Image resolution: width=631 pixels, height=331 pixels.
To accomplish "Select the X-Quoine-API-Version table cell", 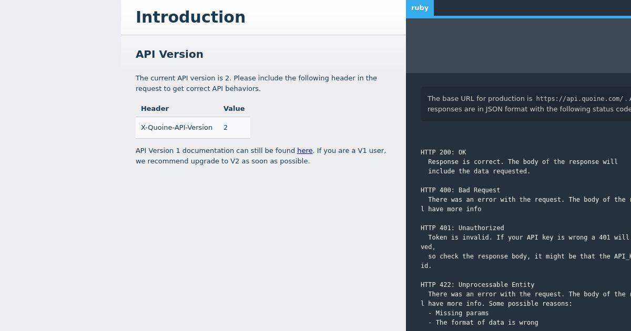I will click(x=177, y=128).
